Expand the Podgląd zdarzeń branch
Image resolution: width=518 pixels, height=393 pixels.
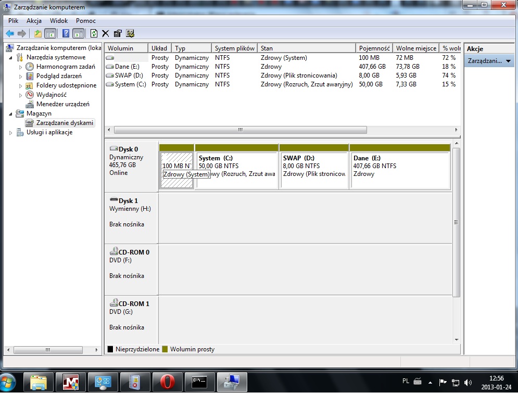20,77
